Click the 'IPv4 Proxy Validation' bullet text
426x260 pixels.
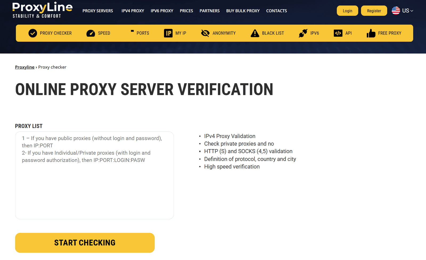pos(230,136)
